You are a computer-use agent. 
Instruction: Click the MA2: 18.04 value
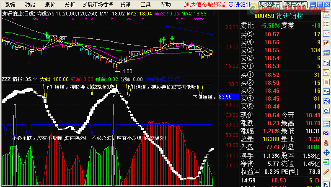(x=140, y=14)
